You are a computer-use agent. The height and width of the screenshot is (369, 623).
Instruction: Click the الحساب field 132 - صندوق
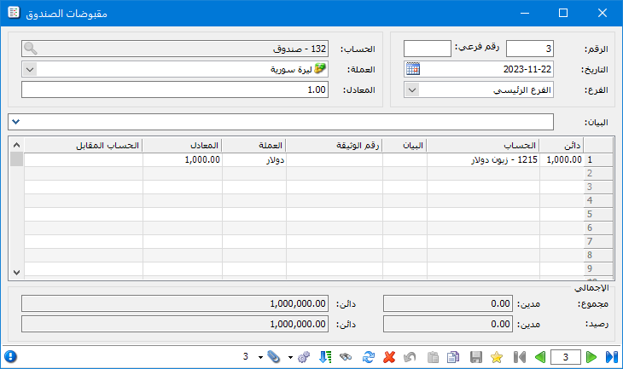[x=175, y=49]
